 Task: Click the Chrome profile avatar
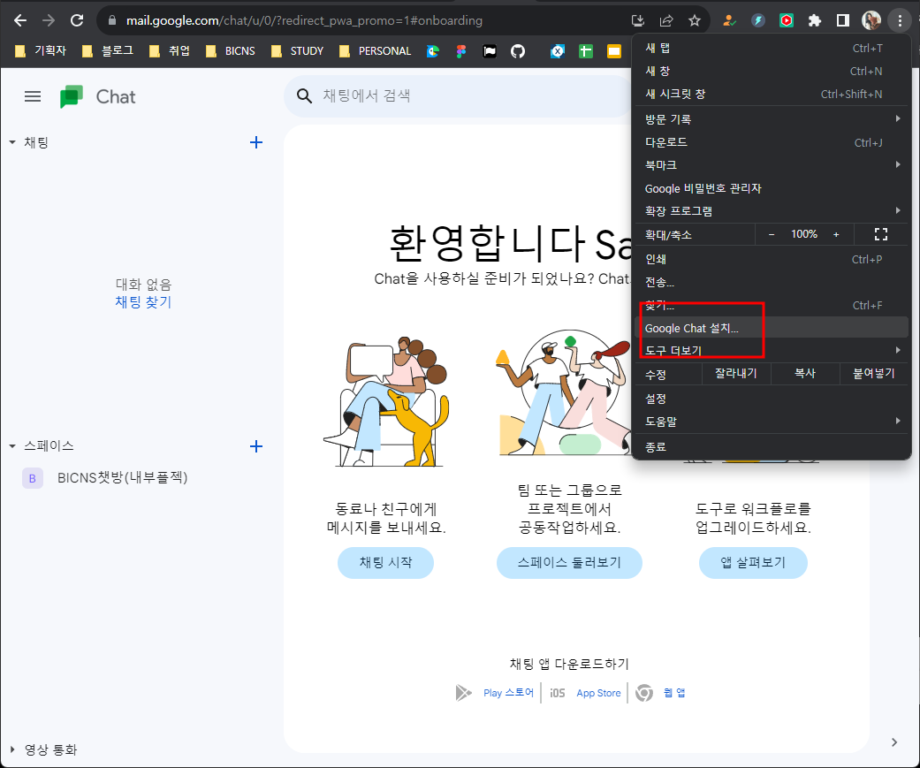coord(871,20)
